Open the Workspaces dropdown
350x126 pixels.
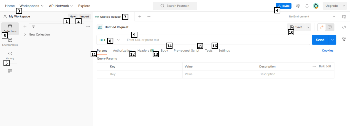point(31,6)
